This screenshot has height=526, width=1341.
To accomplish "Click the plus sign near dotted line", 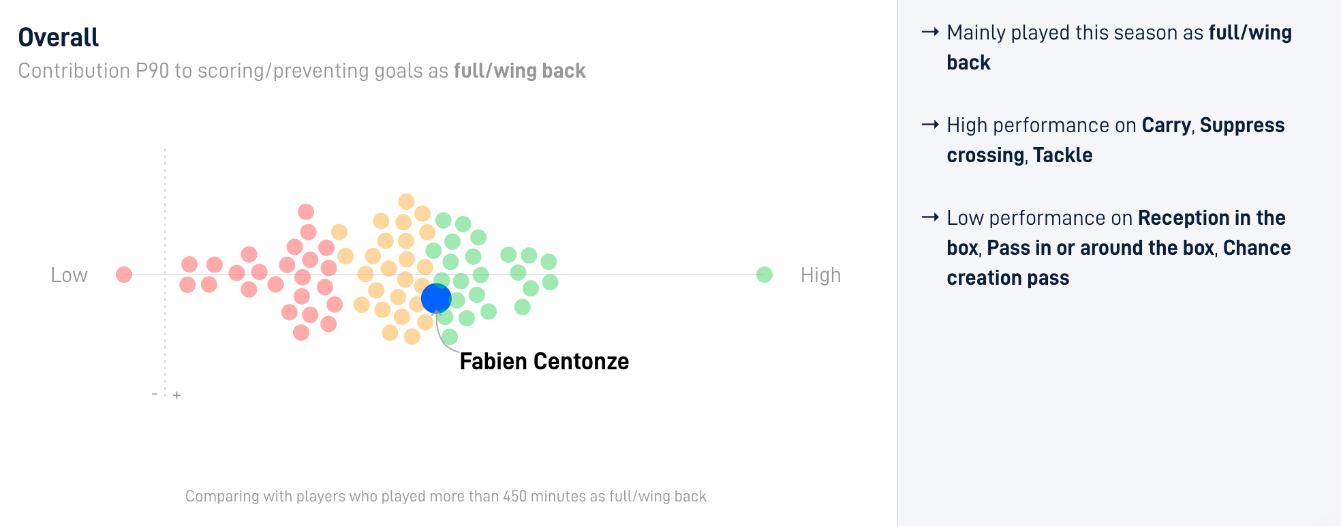I will (176, 395).
